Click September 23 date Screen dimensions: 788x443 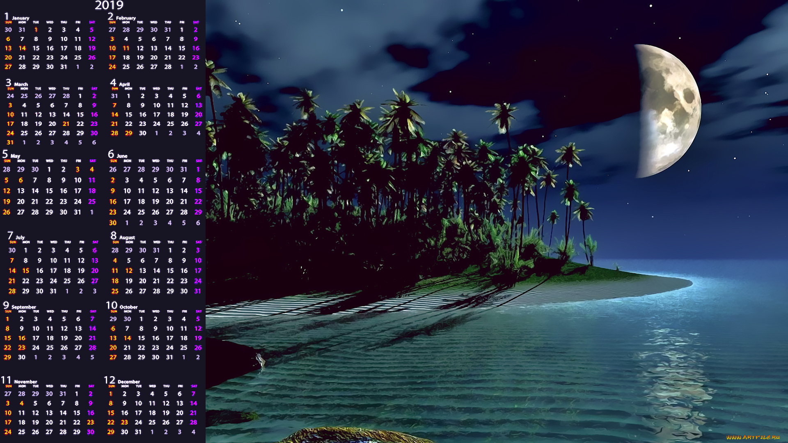(22, 347)
